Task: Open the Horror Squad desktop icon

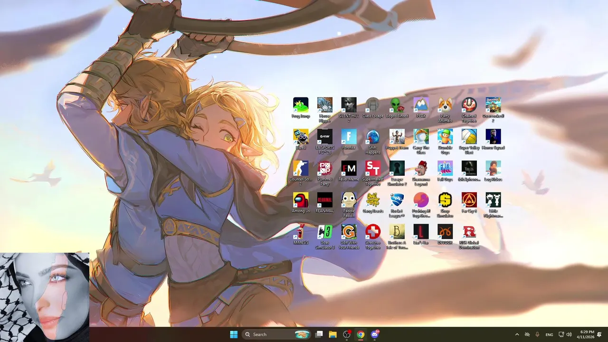Action: click(494, 140)
